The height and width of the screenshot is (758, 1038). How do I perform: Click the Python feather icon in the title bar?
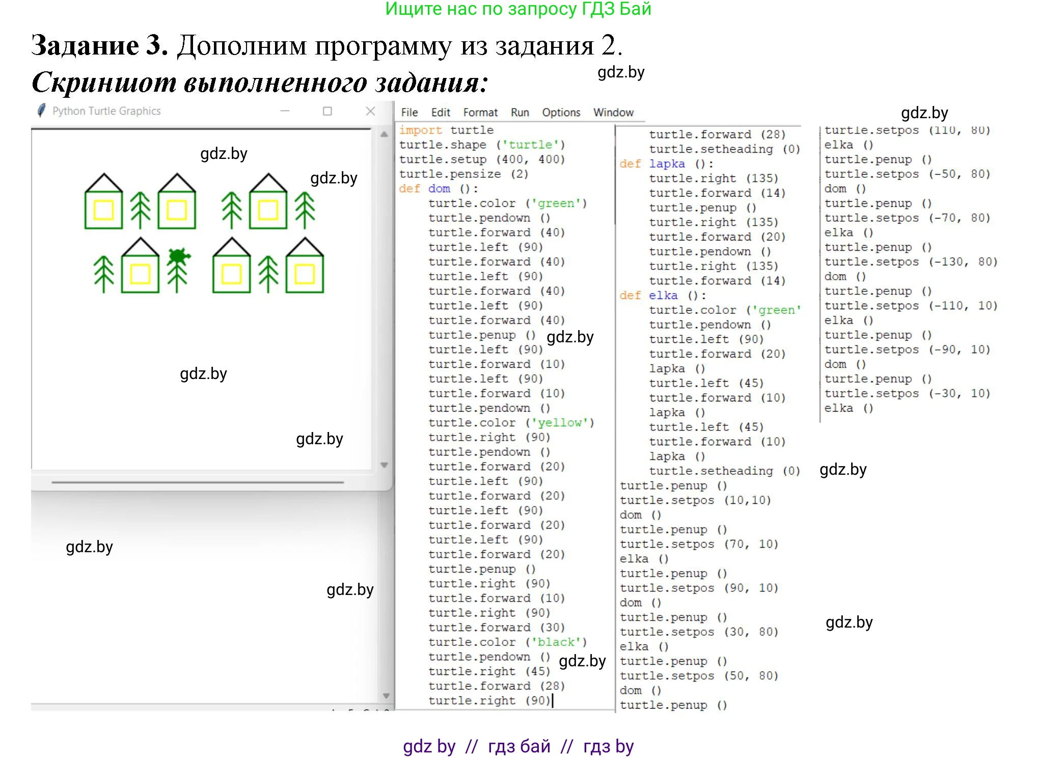pyautogui.click(x=41, y=111)
